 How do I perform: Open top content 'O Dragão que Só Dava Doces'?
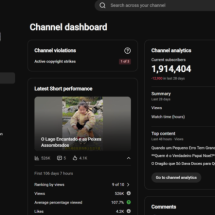tap(183, 163)
